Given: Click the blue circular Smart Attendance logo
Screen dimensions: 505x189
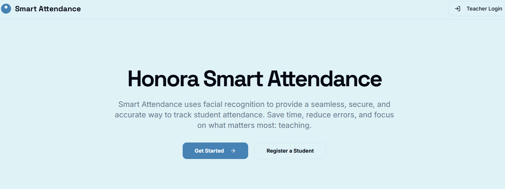Looking at the screenshot, I should point(6,9).
